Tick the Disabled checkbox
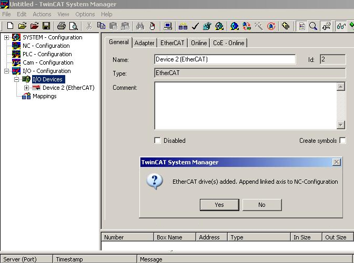This screenshot has width=354, height=263. (x=157, y=140)
